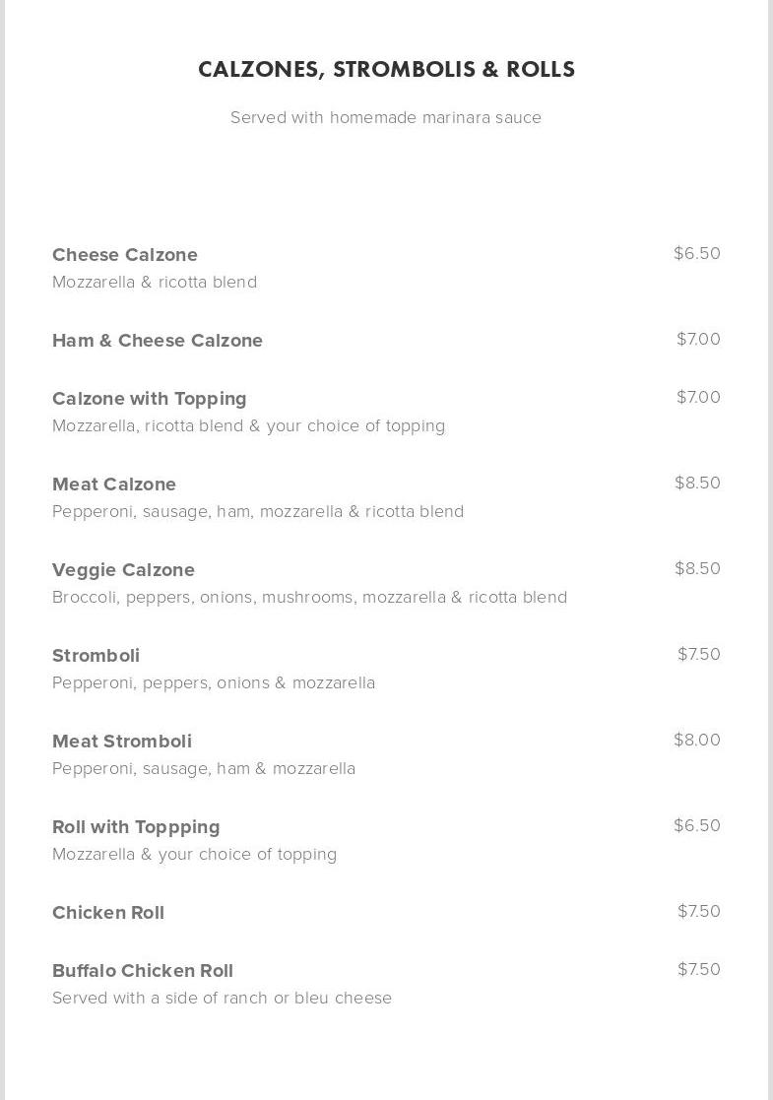Click the plain Stromboli item name
Image resolution: width=773 pixels, height=1100 pixels.
pyautogui.click(x=96, y=655)
